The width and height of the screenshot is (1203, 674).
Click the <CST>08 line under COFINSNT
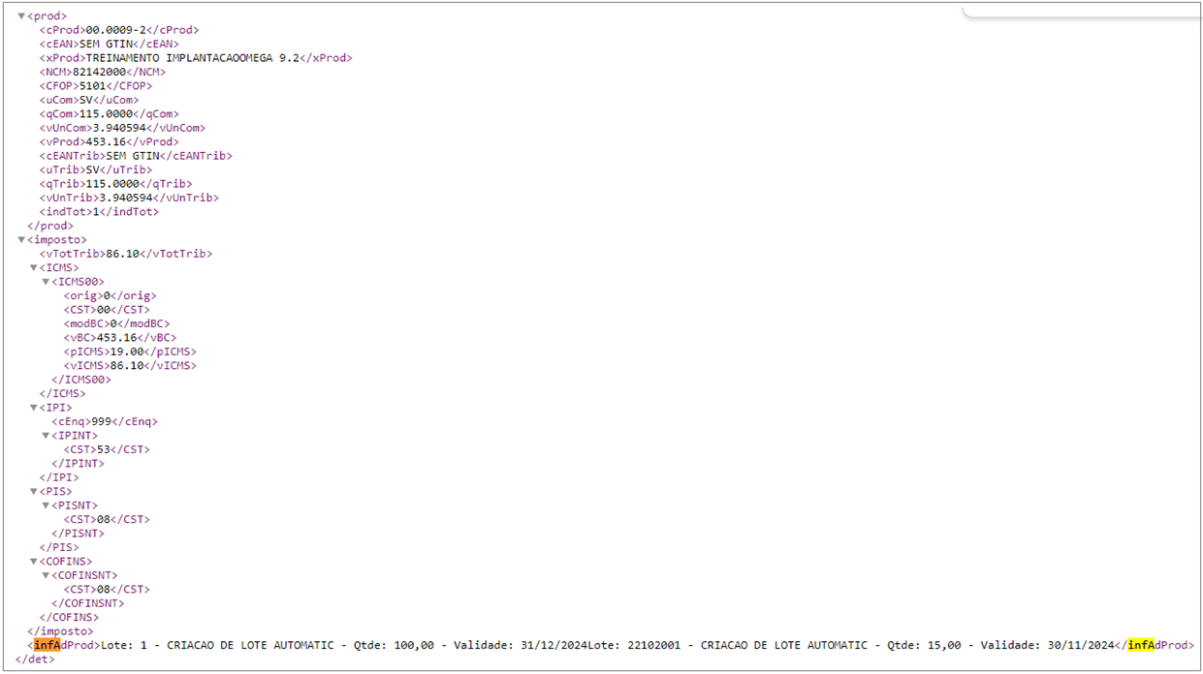pos(107,590)
